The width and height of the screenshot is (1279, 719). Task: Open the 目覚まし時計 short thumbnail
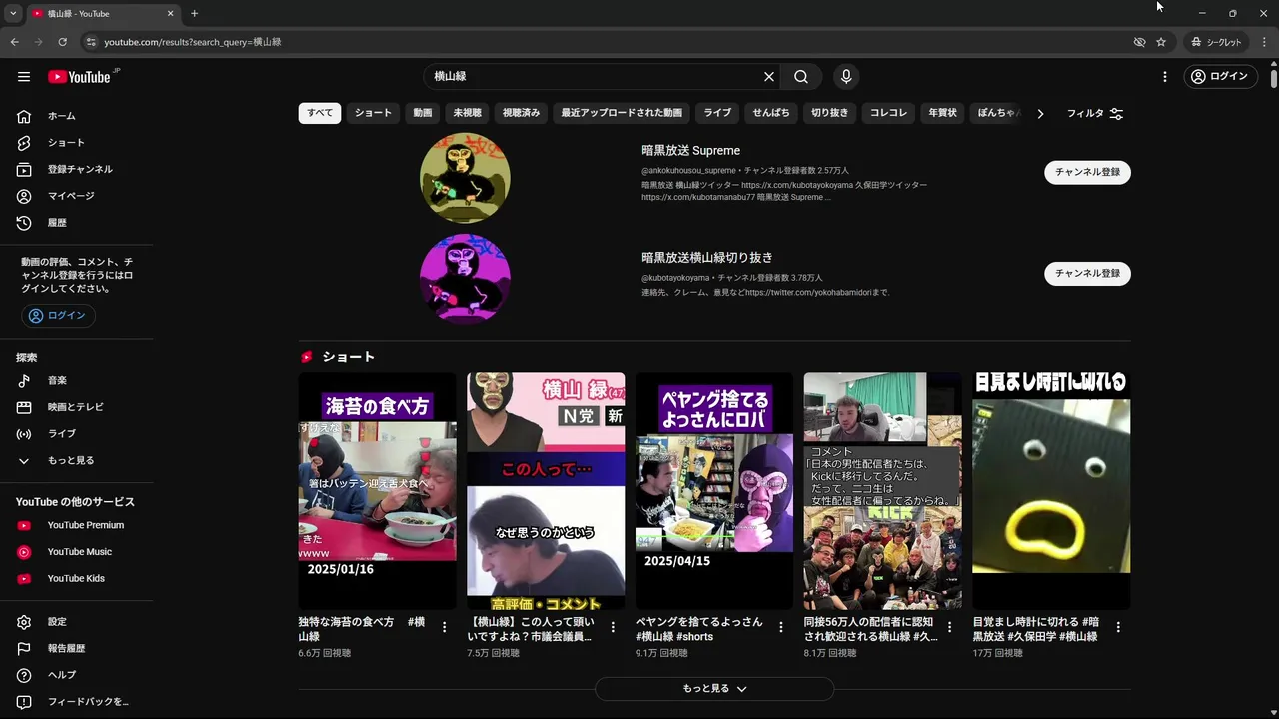click(x=1051, y=491)
